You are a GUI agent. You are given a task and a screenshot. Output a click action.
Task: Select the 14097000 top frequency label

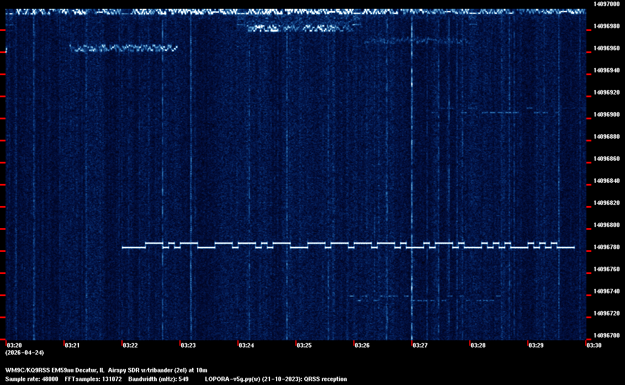tap(606, 4)
